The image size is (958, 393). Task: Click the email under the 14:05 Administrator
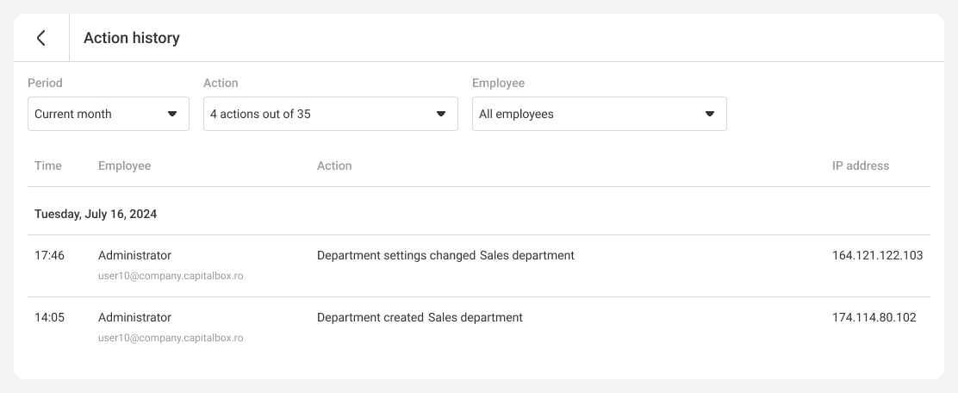pyautogui.click(x=171, y=338)
